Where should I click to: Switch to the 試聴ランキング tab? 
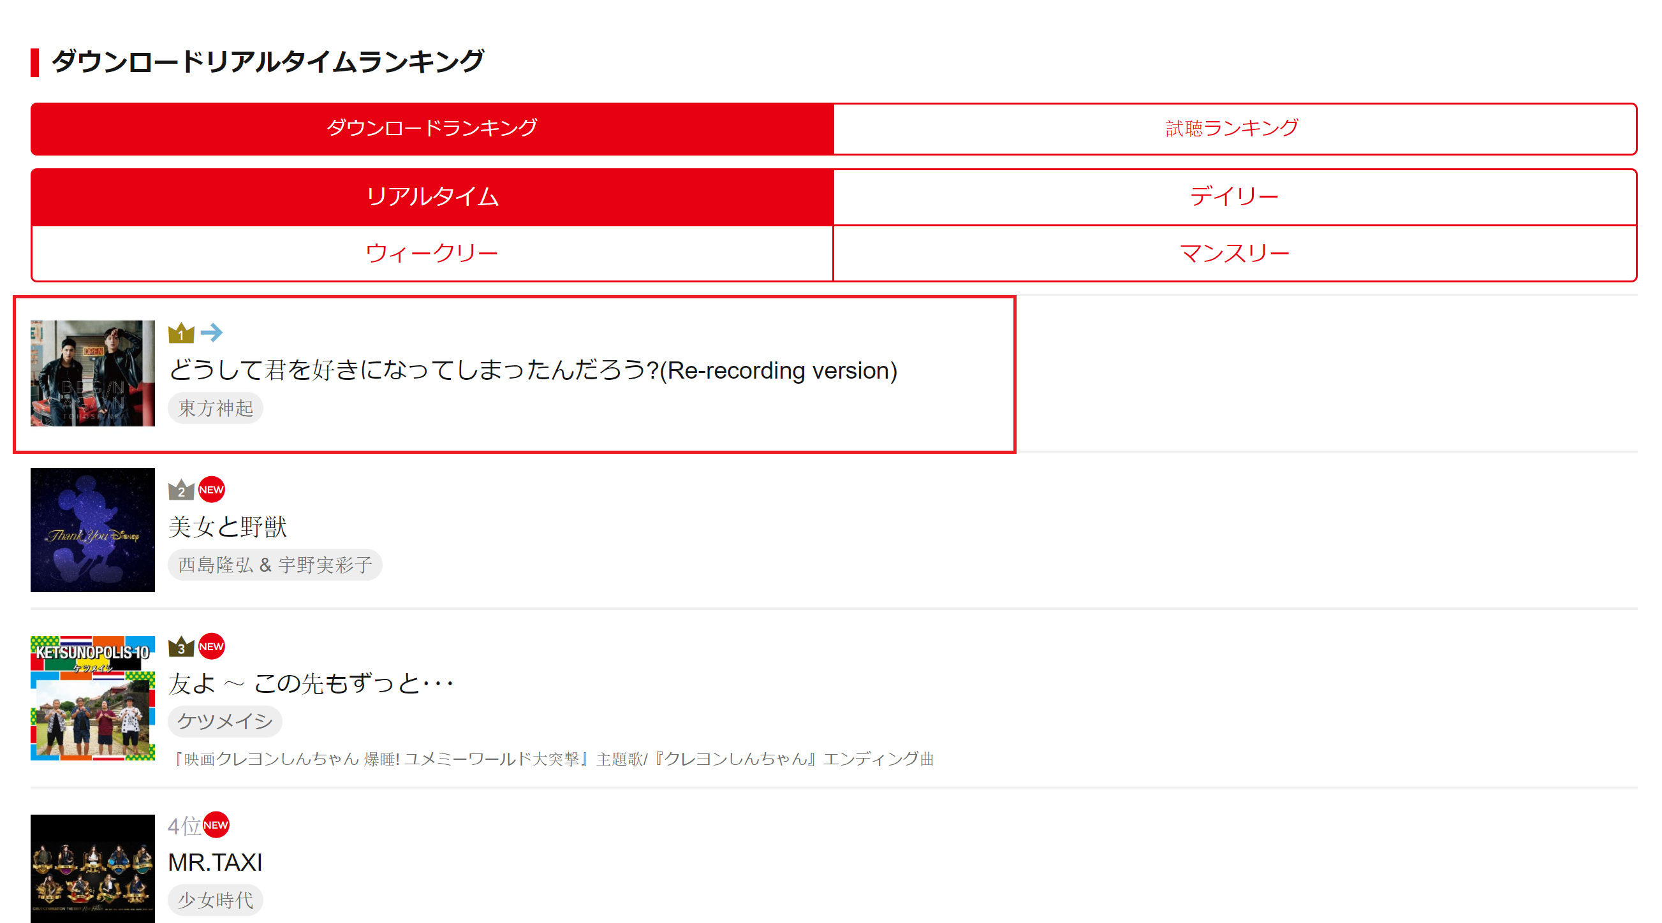tap(1234, 128)
